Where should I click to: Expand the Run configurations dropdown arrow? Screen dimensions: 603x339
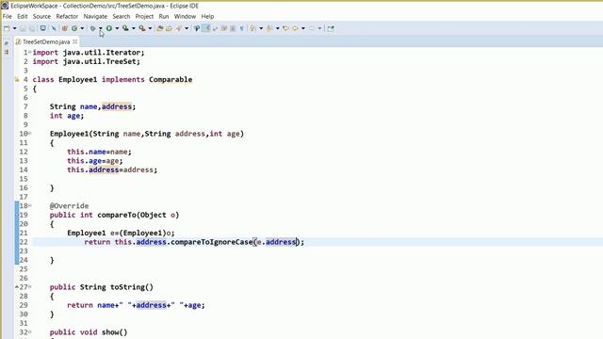tap(117, 28)
